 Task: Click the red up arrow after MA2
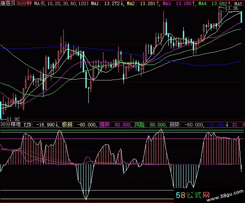coord(157,3)
